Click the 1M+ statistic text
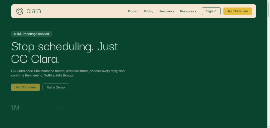The image size is (270, 128). [x=17, y=108]
